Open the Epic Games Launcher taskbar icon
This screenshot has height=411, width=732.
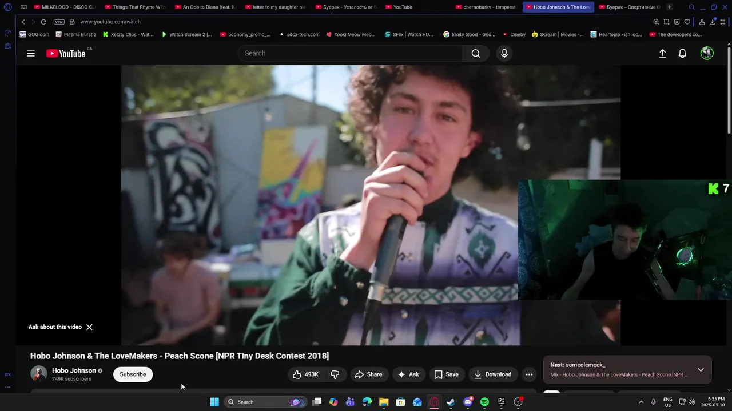tap(502, 402)
